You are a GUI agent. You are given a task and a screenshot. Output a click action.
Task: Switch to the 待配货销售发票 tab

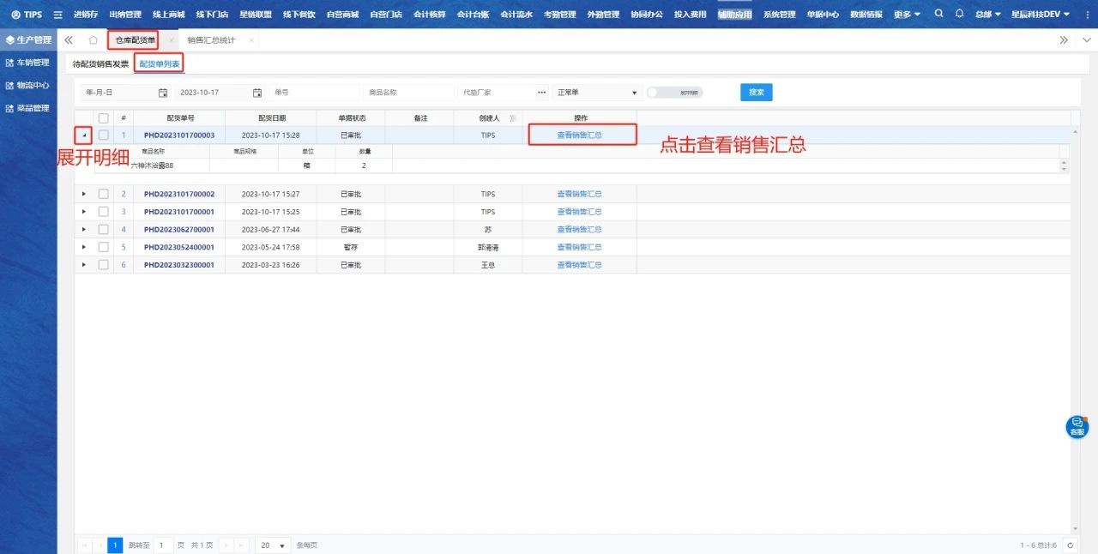[100, 64]
